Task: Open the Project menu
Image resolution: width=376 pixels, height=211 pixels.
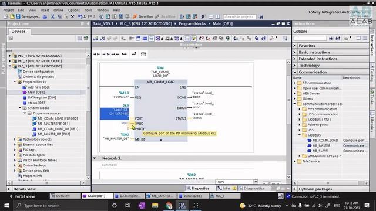Action: (8, 10)
